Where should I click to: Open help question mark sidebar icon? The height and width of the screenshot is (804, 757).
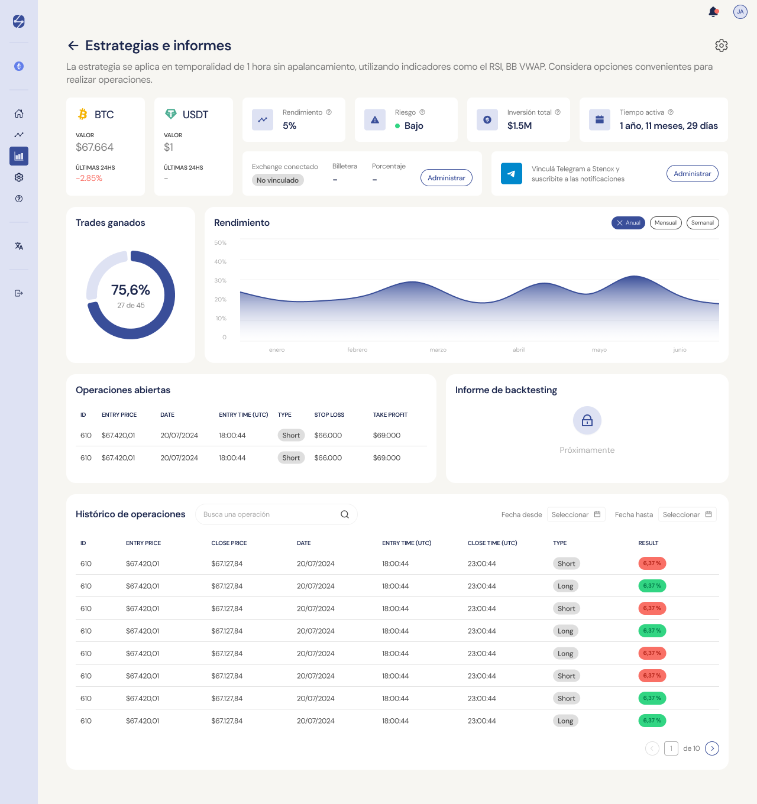(19, 199)
